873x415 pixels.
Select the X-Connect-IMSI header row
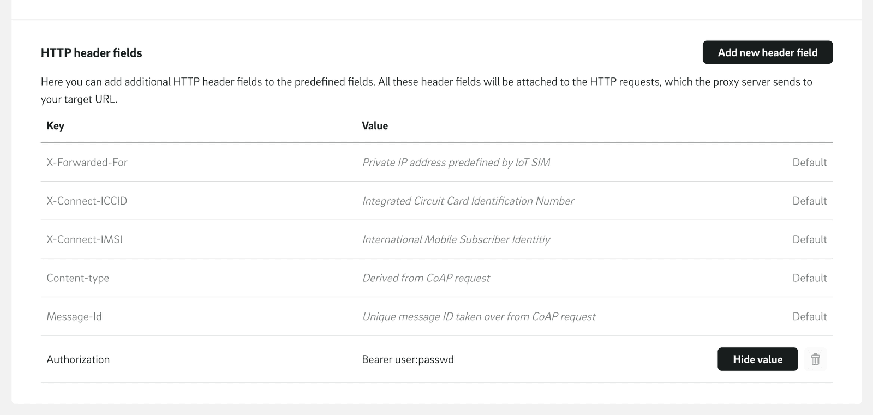[x=85, y=239]
